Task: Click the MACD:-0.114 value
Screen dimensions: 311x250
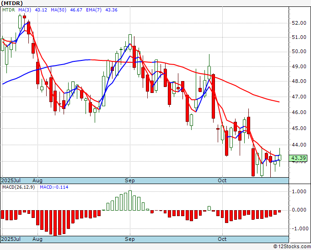Action: click(54, 187)
